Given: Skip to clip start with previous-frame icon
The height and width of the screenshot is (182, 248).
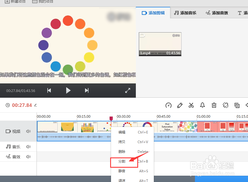Looking at the screenshot, I should click(x=49, y=90).
